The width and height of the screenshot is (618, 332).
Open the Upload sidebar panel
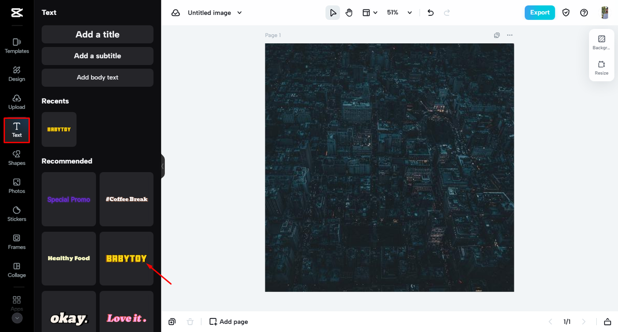[17, 102]
